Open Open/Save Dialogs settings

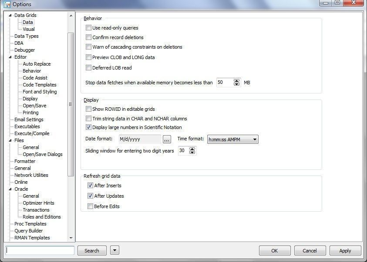pos(42,154)
